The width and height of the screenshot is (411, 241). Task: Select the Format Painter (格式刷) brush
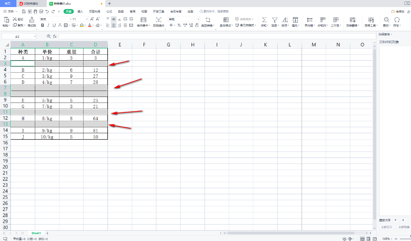click(32, 20)
